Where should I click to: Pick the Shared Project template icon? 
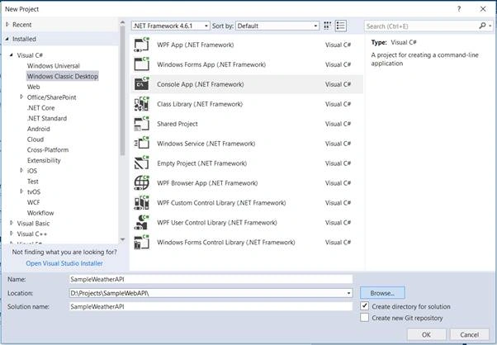click(x=141, y=124)
